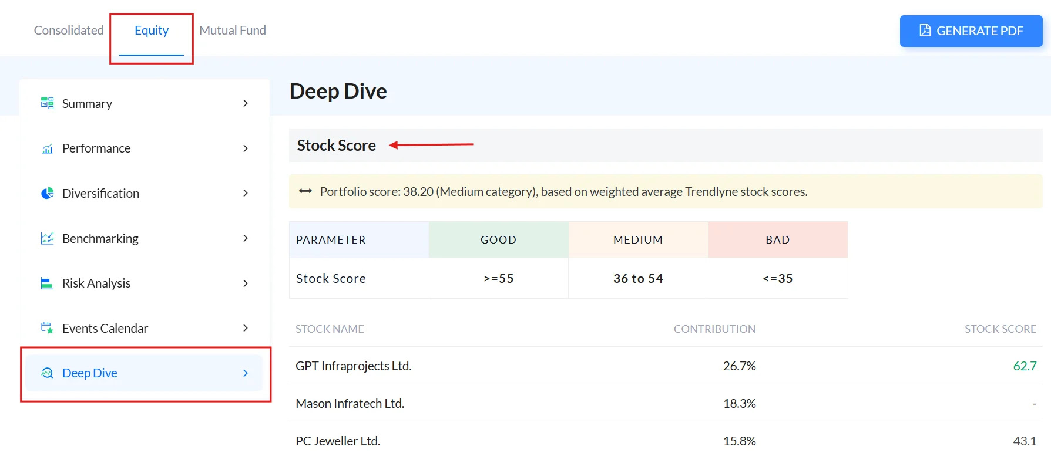Expand the Performance chevron
Viewport: 1051px width, 453px height.
(246, 148)
